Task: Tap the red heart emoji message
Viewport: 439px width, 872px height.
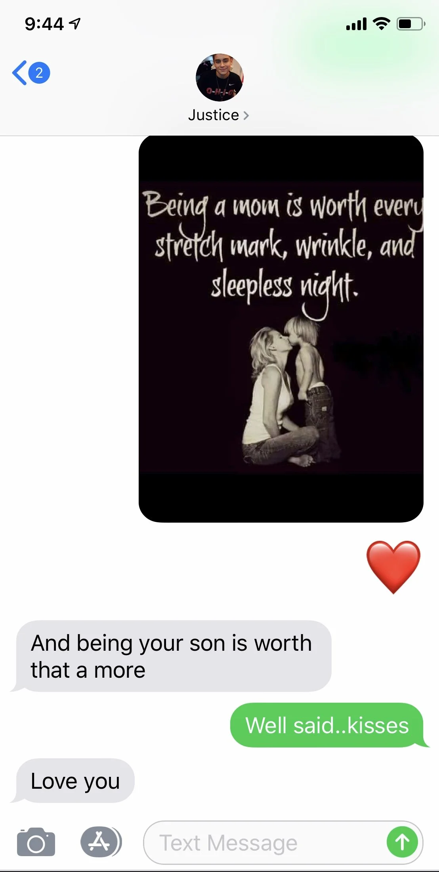Action: (393, 567)
